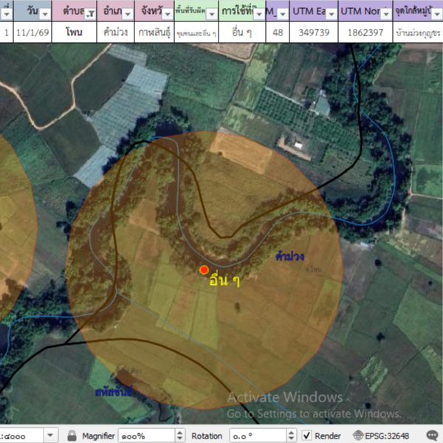Open the log messages speech-bubble icon
This screenshot has width=443, height=443.
point(433,436)
